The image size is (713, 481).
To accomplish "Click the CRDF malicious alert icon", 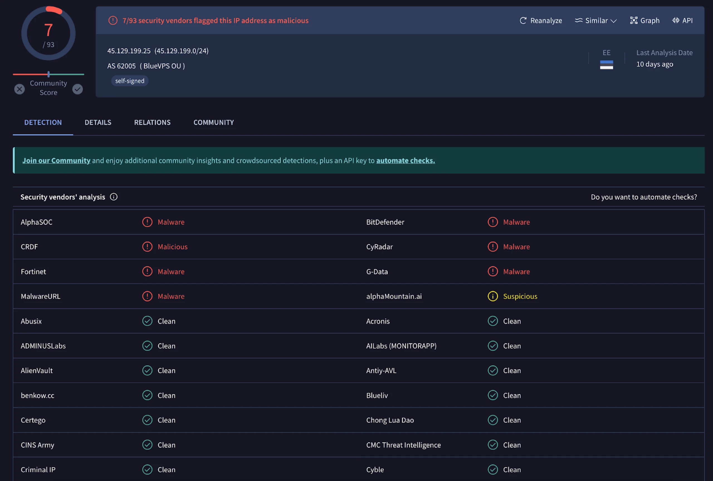I will (x=147, y=247).
